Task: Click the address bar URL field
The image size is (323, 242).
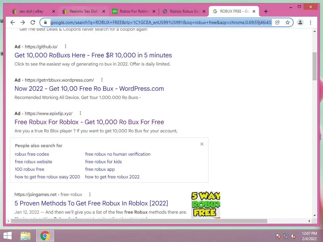Action: click(161, 22)
